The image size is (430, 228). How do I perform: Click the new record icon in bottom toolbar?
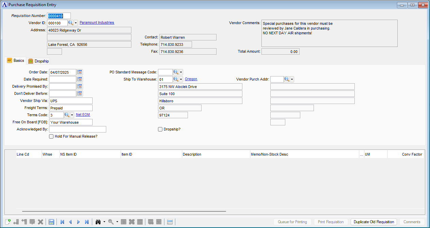8,222
